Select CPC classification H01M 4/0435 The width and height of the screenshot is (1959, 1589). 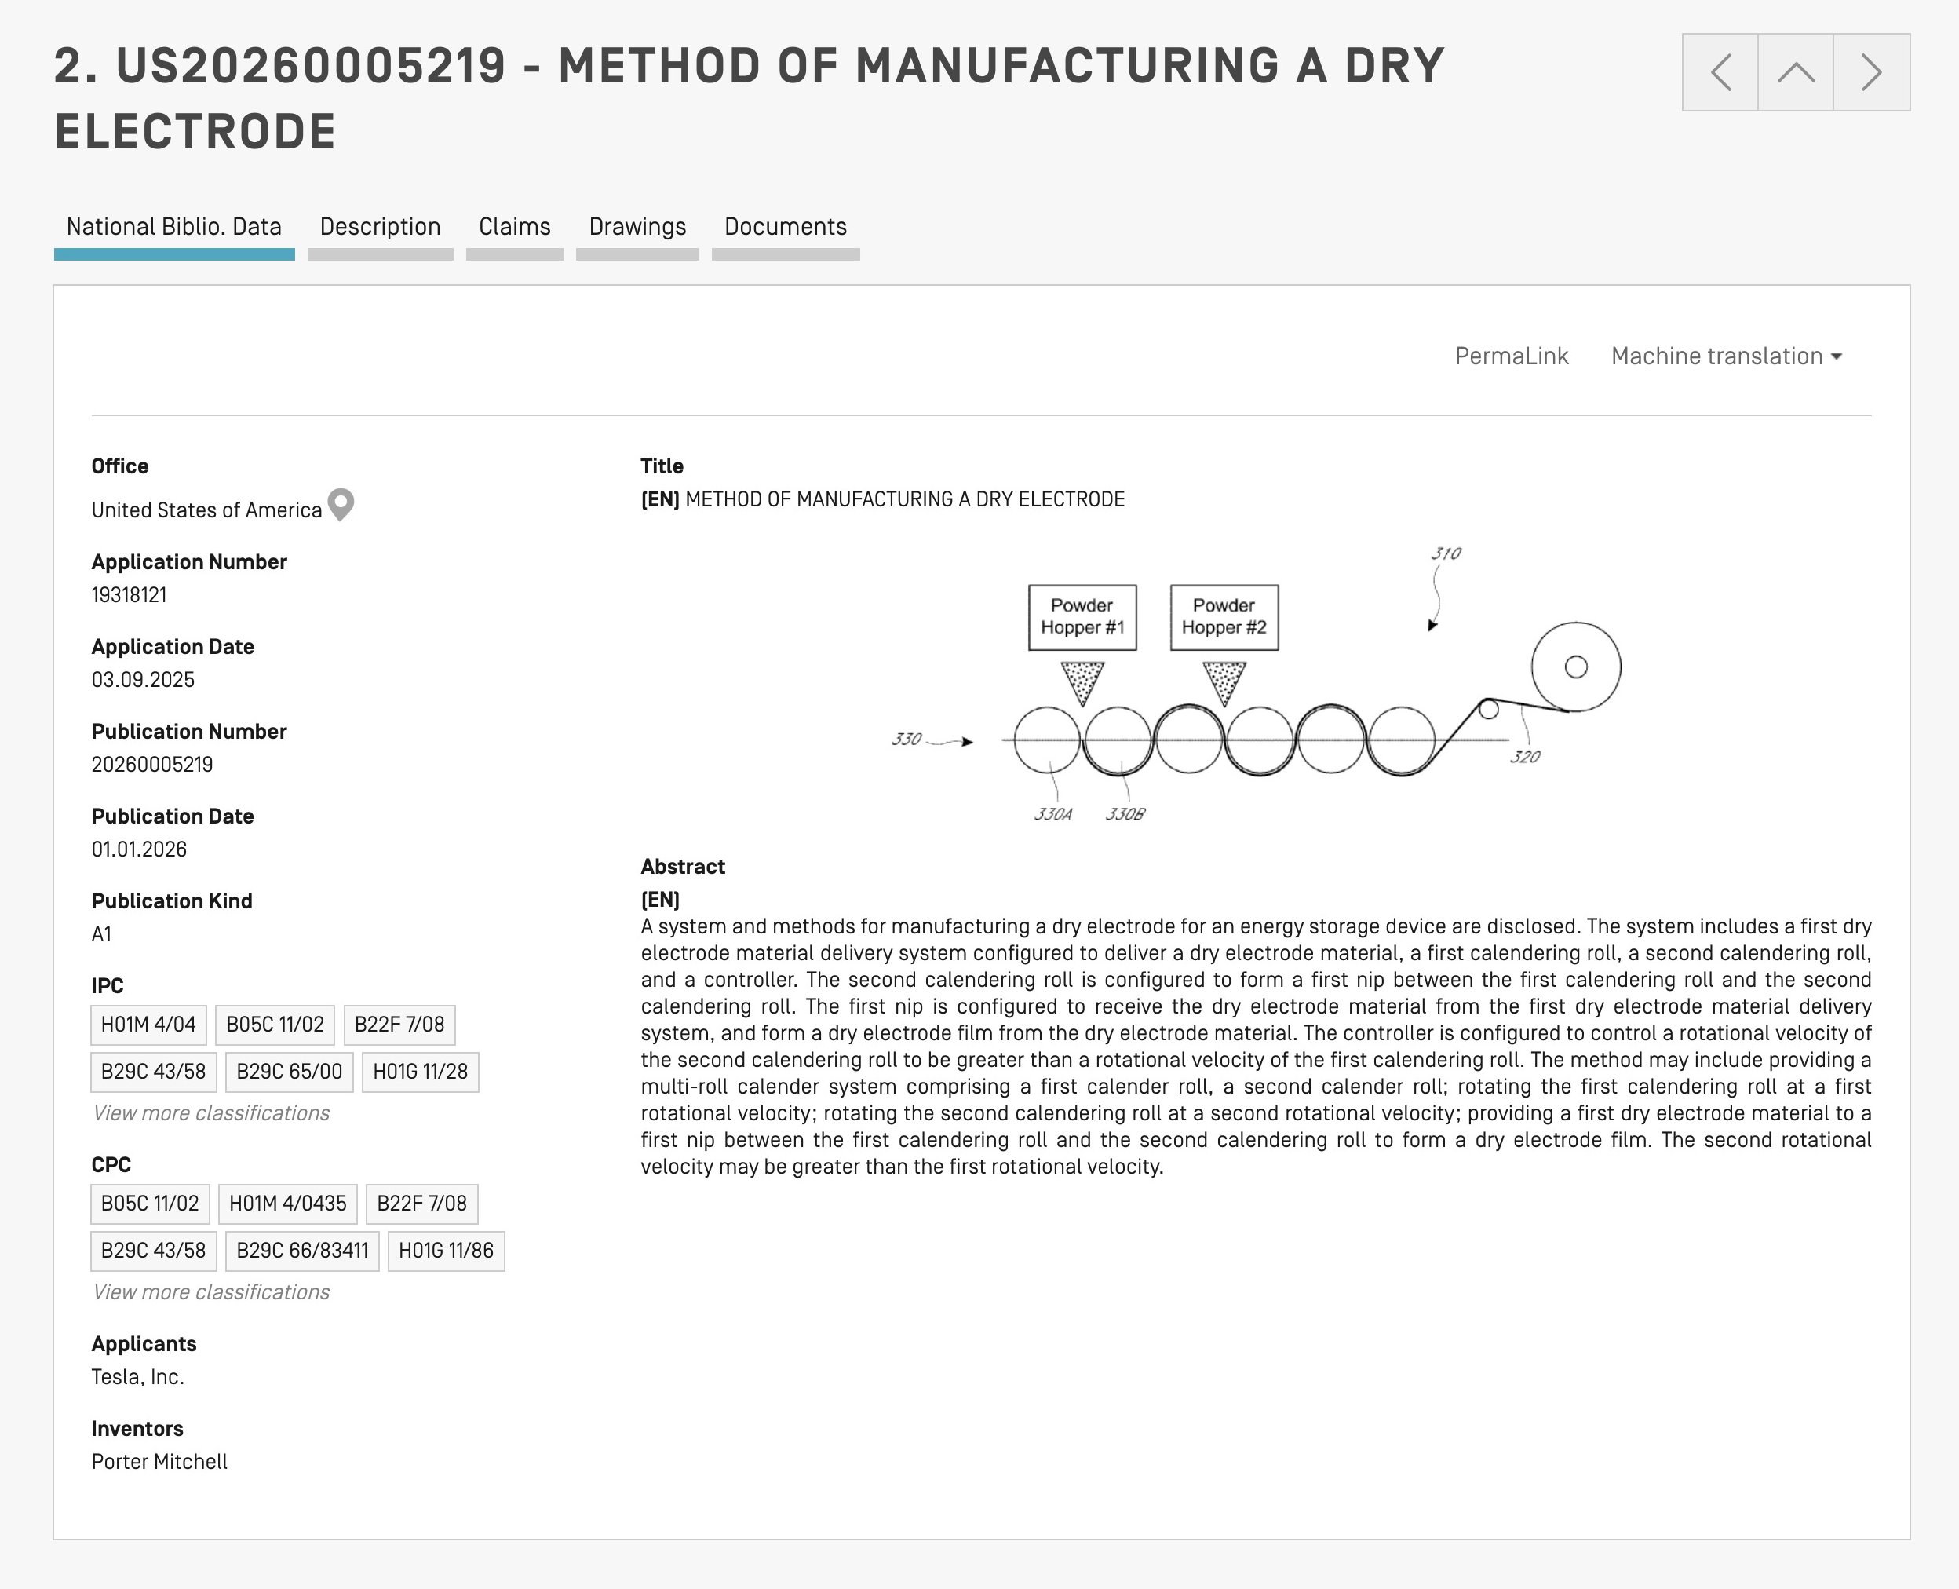coord(287,1203)
